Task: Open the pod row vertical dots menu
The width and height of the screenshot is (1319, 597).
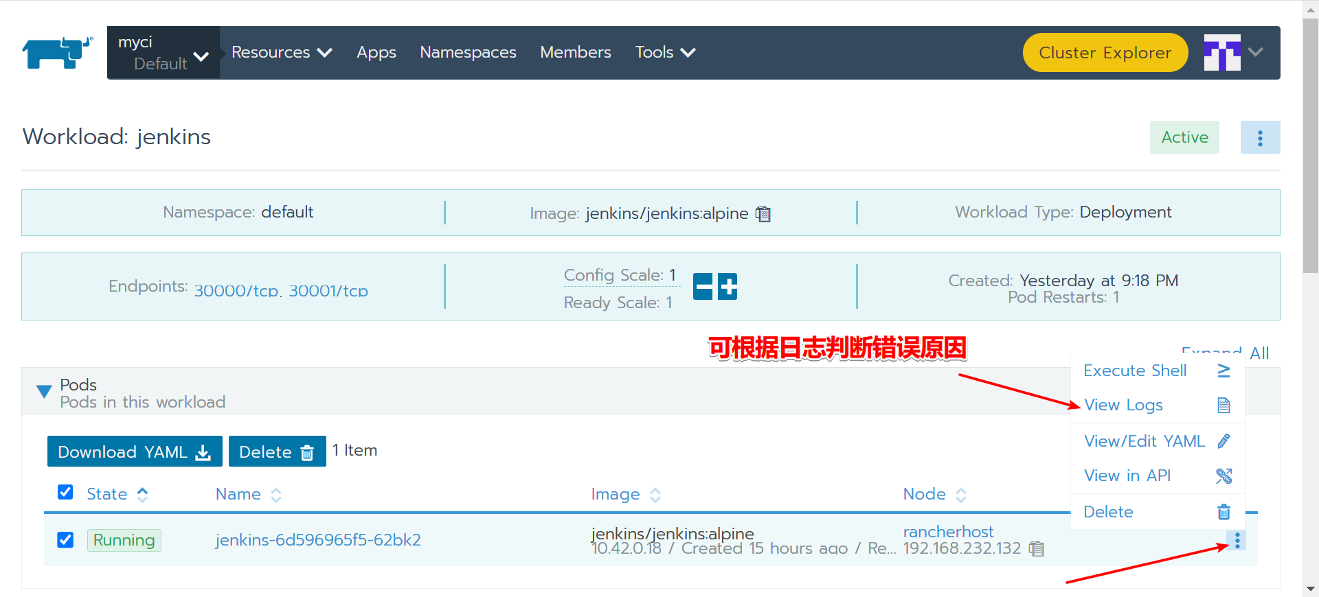Action: tap(1237, 541)
